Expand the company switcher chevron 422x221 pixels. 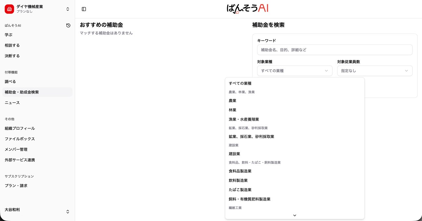pos(68,9)
